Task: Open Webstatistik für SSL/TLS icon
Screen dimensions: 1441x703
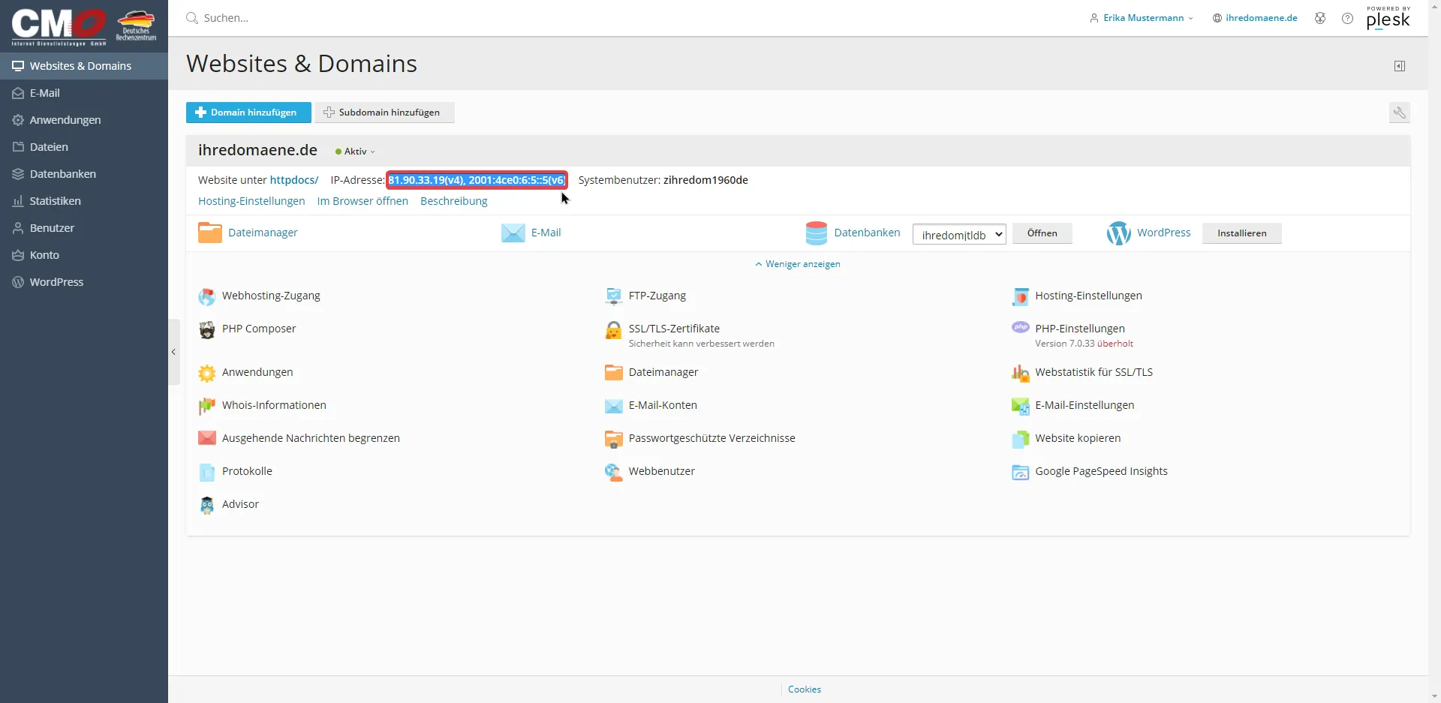Action: click(x=1021, y=373)
